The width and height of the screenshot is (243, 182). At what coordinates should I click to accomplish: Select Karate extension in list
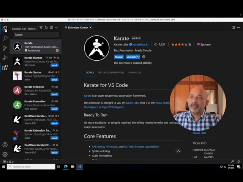tap(36, 47)
